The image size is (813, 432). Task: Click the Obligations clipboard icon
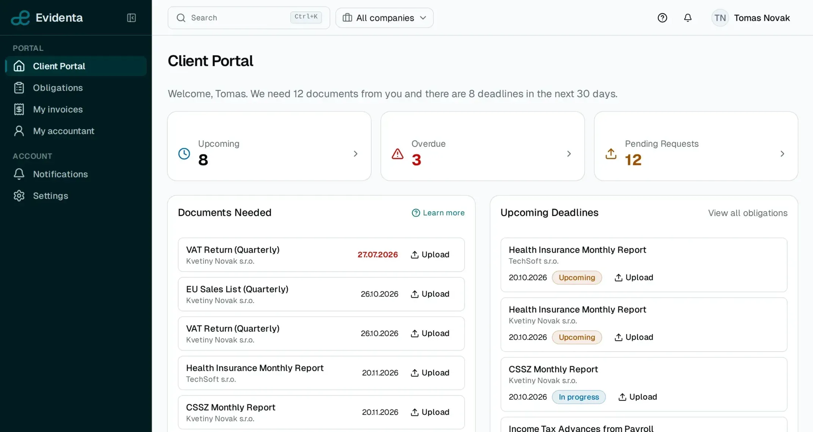(x=19, y=88)
